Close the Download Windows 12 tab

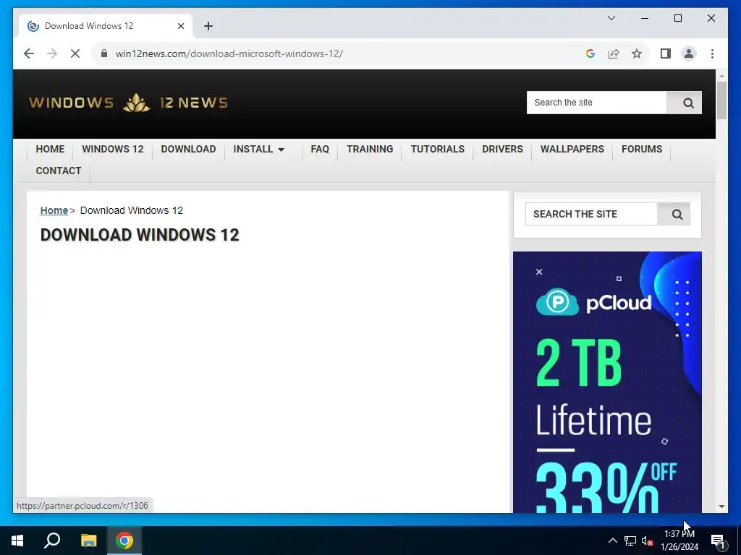click(180, 26)
